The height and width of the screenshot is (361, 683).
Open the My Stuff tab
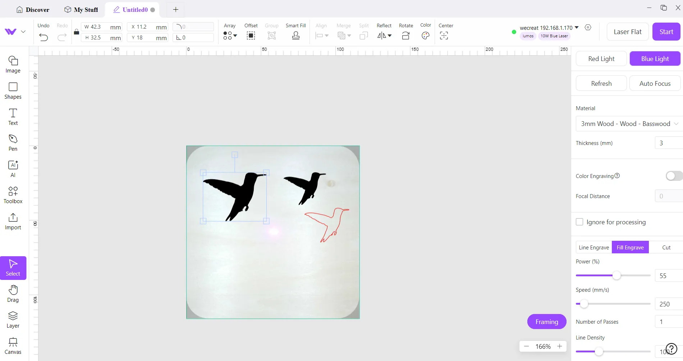pyautogui.click(x=81, y=10)
